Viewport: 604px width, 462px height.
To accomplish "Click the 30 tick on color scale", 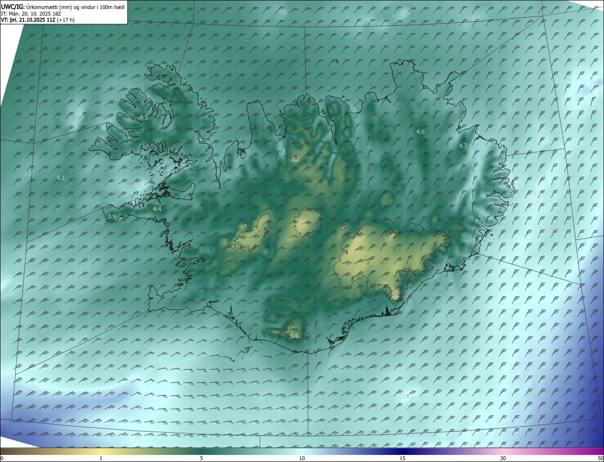I will click(503, 459).
